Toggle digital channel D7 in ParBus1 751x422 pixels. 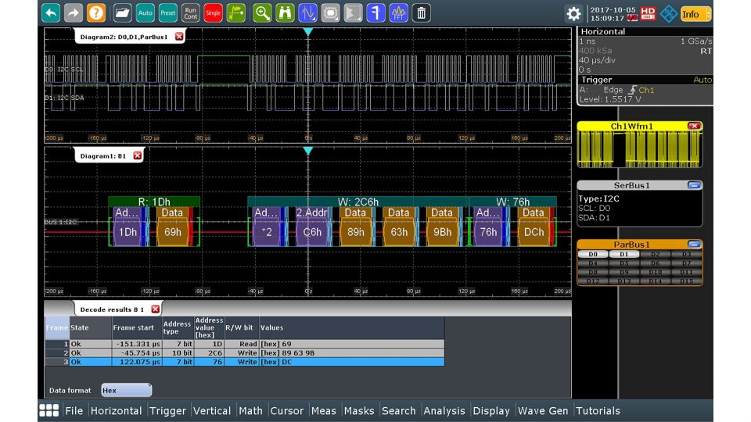pos(686,263)
